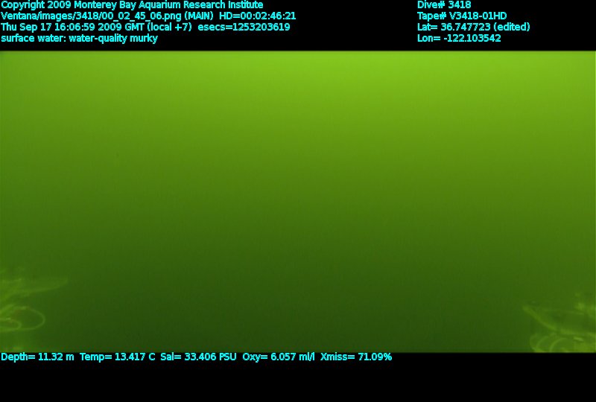Select the Ventana/images/3418/00_02_45_06.png file path text
Image resolution: width=596 pixels, height=402 pixels.
pyautogui.click(x=91, y=16)
